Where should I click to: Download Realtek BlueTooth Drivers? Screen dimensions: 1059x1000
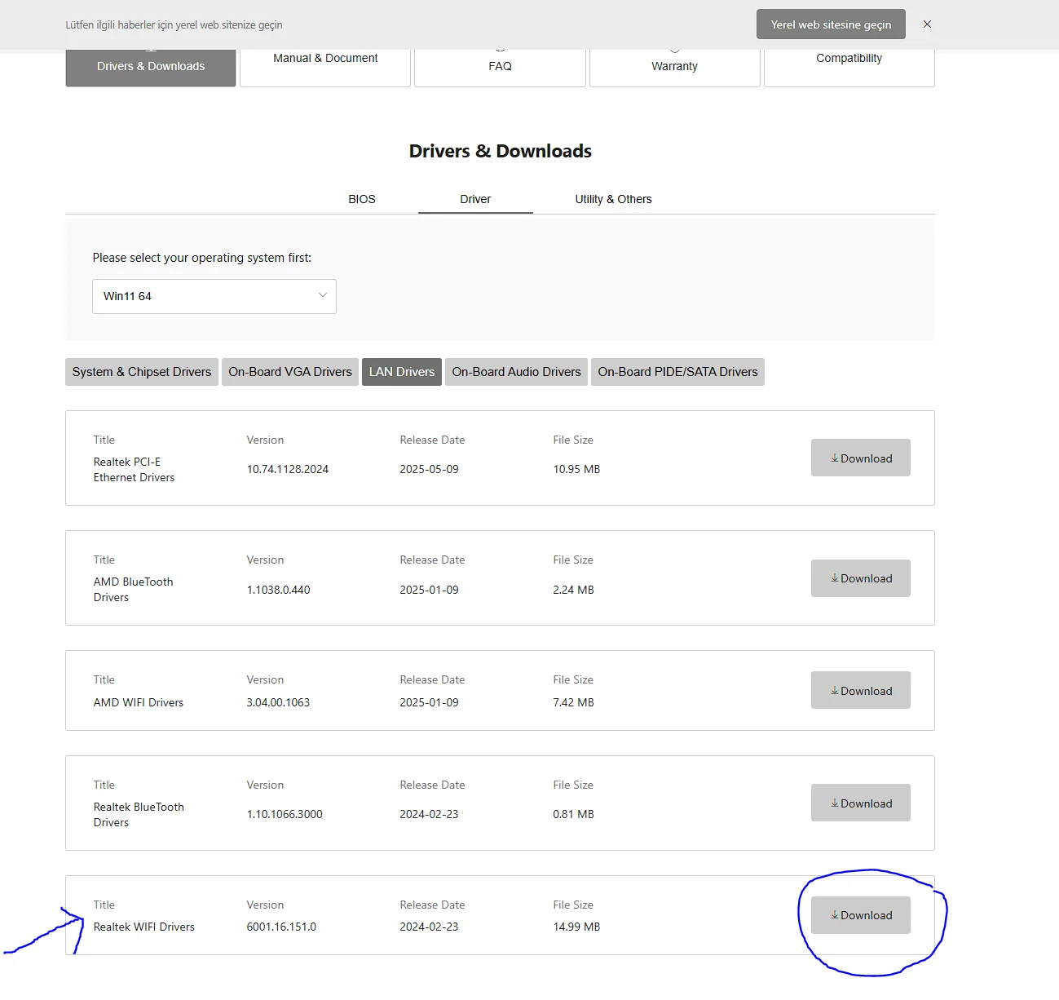click(861, 803)
